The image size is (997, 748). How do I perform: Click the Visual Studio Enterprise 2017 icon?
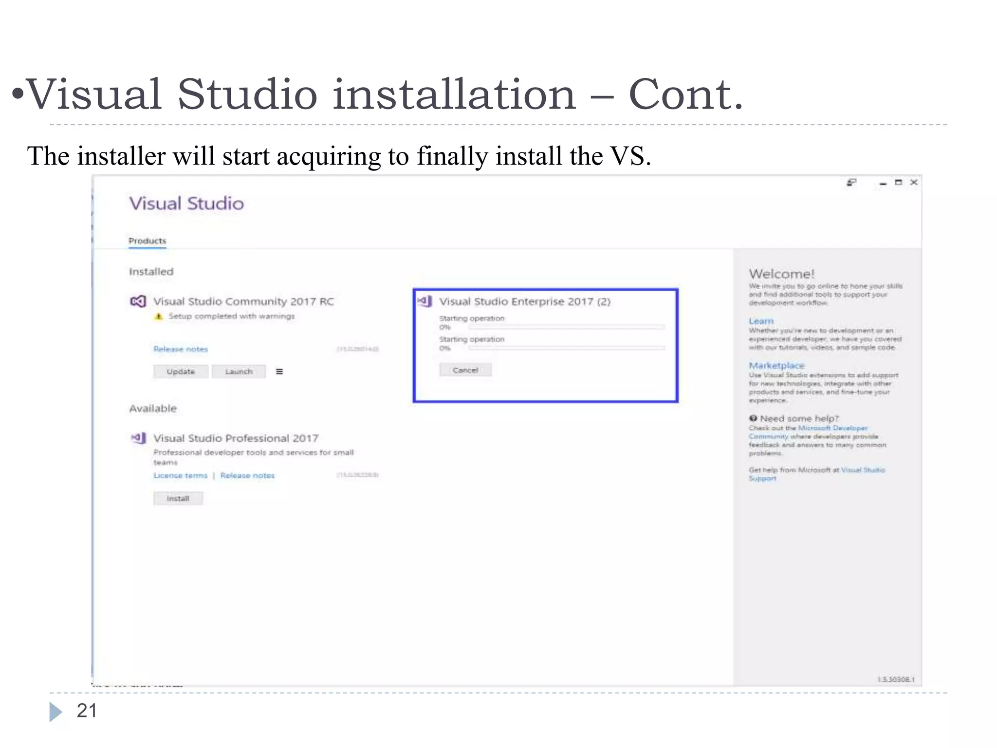coord(425,301)
